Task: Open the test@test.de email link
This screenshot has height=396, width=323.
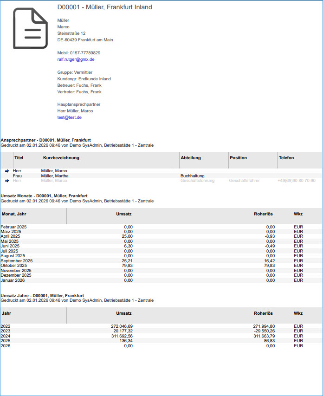Action: (69, 117)
